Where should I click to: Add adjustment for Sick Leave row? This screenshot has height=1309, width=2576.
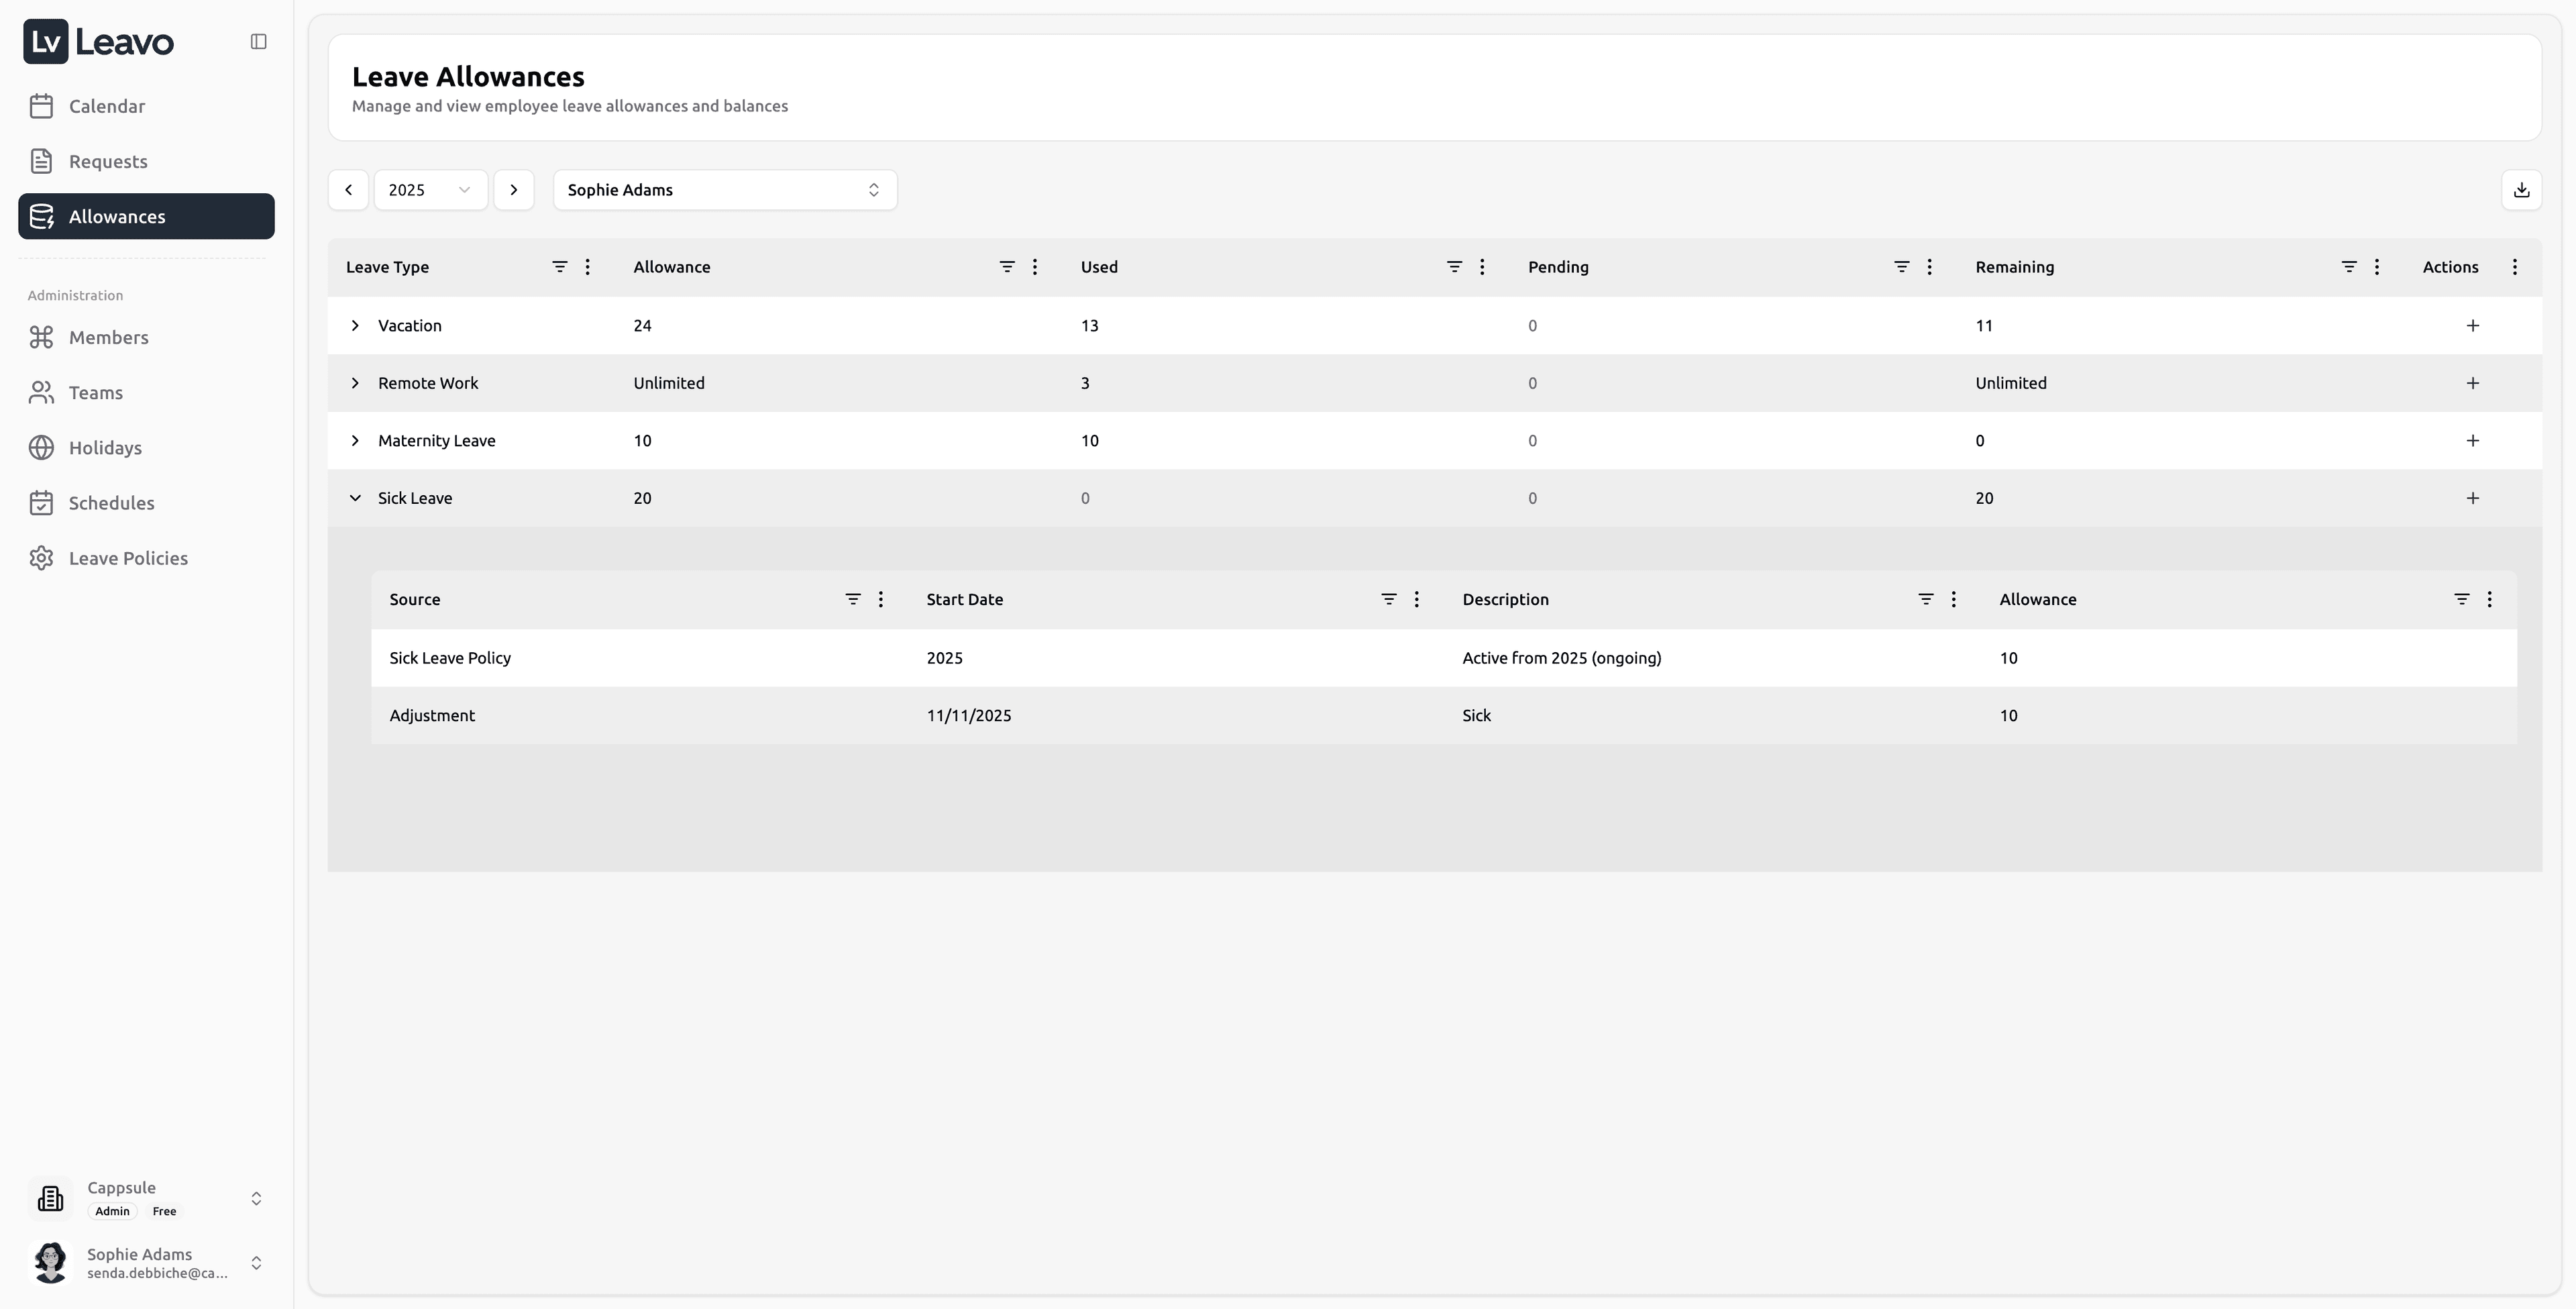click(2472, 498)
